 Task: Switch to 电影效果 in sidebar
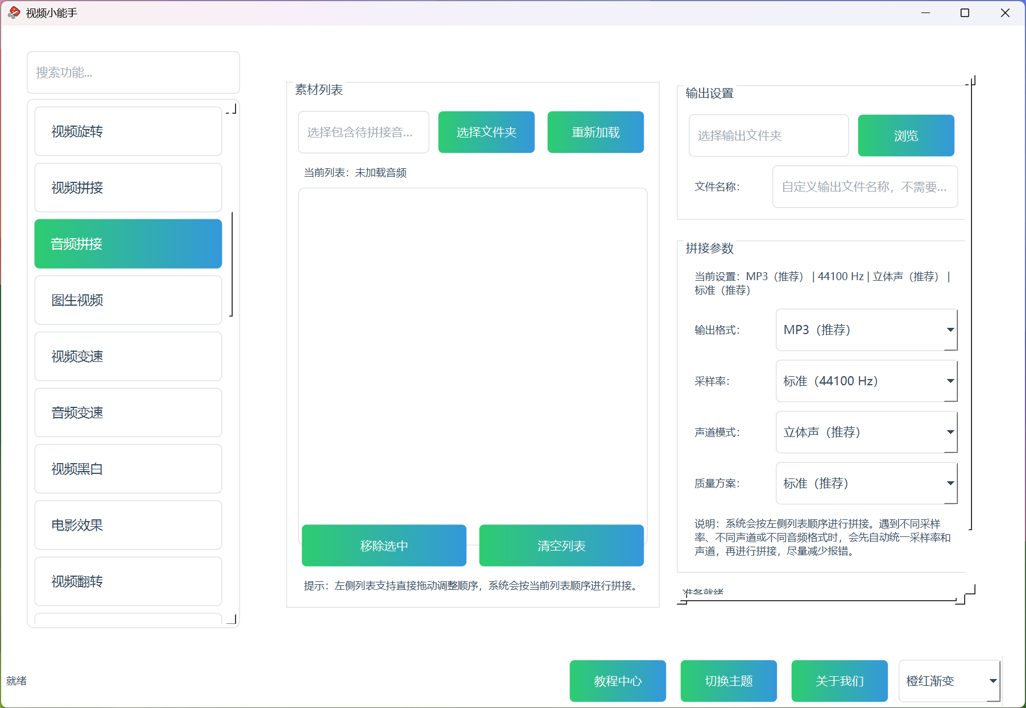click(128, 525)
